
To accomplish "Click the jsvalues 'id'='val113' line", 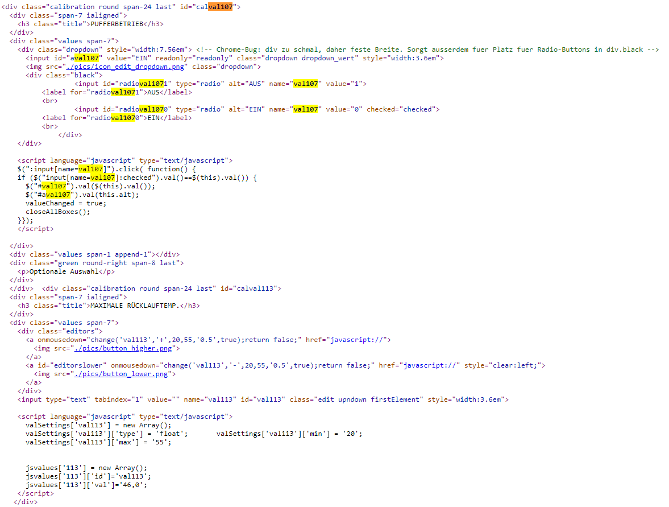I will click(88, 477).
